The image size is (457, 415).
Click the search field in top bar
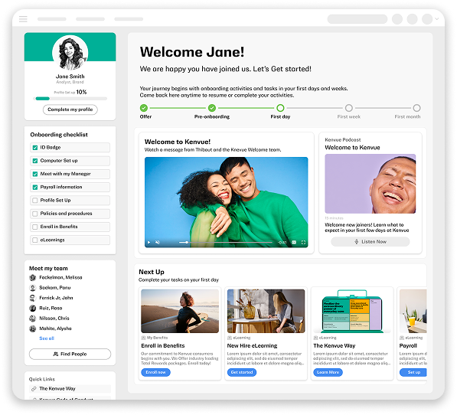point(357,19)
